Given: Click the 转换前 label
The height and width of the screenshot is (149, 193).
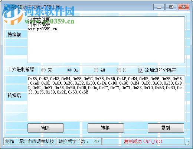Looking at the screenshot, I should [14, 35].
